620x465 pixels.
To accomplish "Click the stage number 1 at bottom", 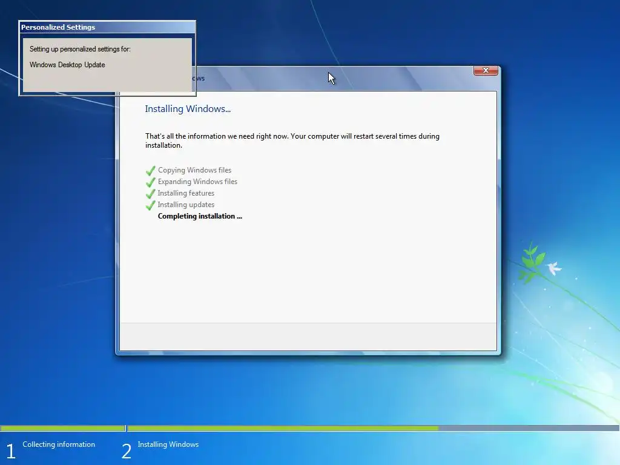I will tap(11, 451).
